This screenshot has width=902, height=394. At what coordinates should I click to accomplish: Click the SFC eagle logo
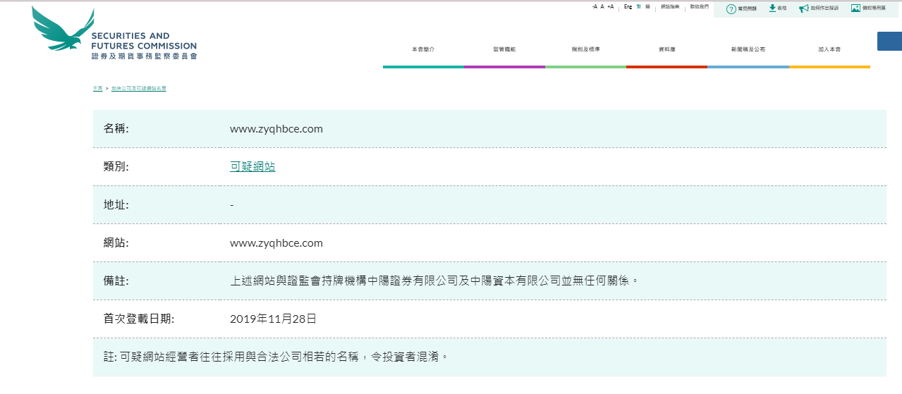coord(63,30)
